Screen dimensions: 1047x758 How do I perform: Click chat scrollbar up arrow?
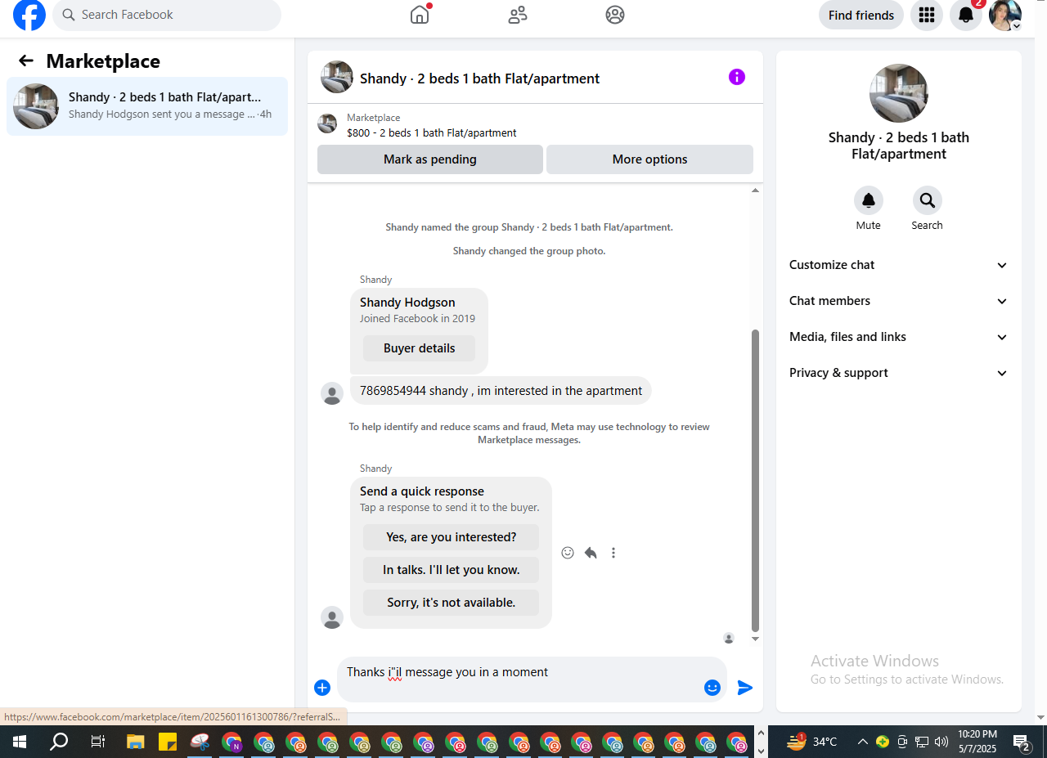click(x=755, y=191)
